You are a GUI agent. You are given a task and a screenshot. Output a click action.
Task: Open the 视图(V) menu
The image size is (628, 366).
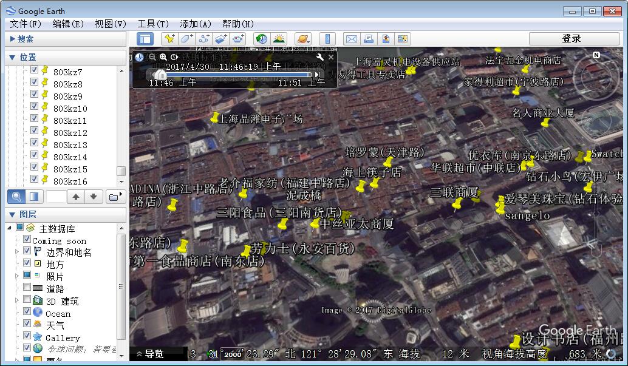(x=110, y=24)
